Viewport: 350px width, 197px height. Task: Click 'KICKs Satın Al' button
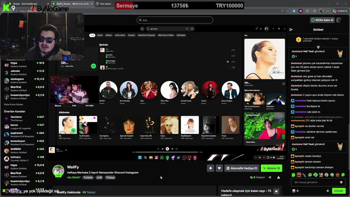[322, 20]
